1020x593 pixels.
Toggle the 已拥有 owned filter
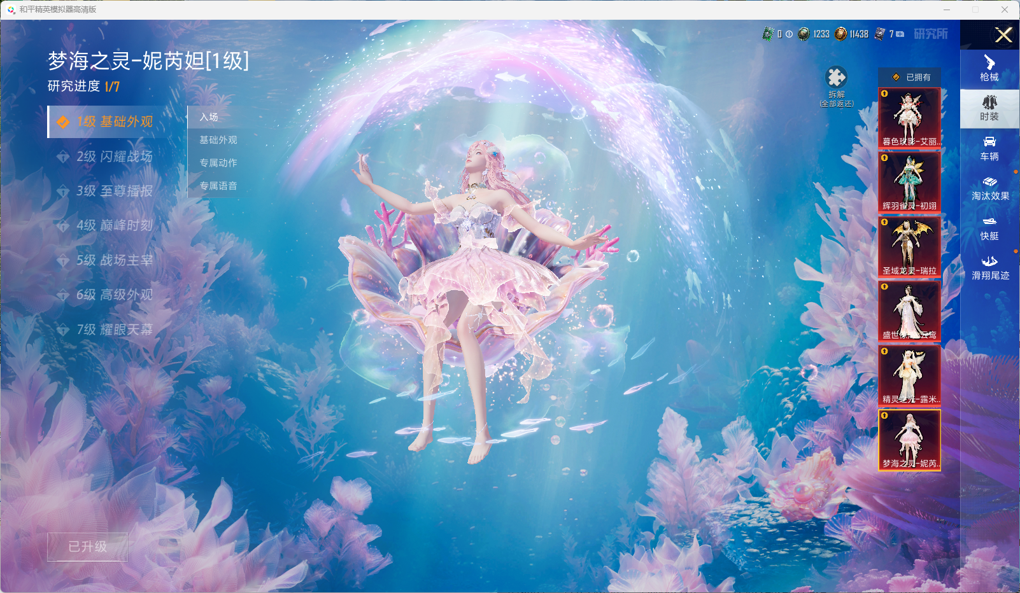click(910, 77)
